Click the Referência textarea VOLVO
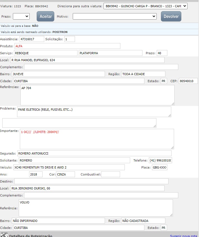218x237 pixels. 96,208
